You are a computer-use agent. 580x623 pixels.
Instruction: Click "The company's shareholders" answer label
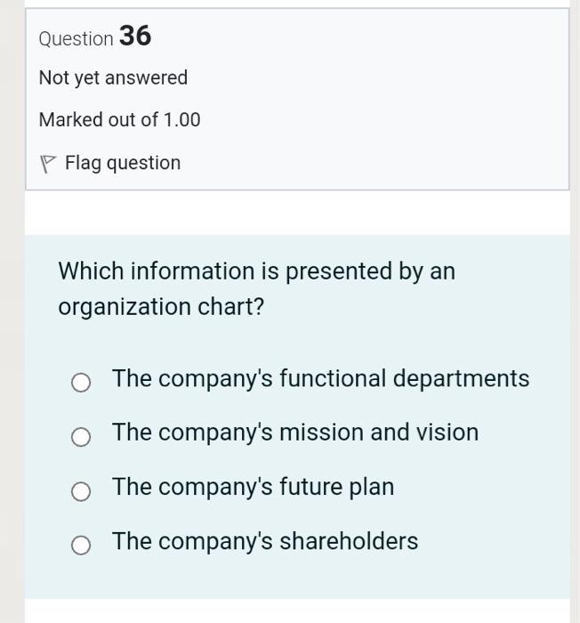265,541
